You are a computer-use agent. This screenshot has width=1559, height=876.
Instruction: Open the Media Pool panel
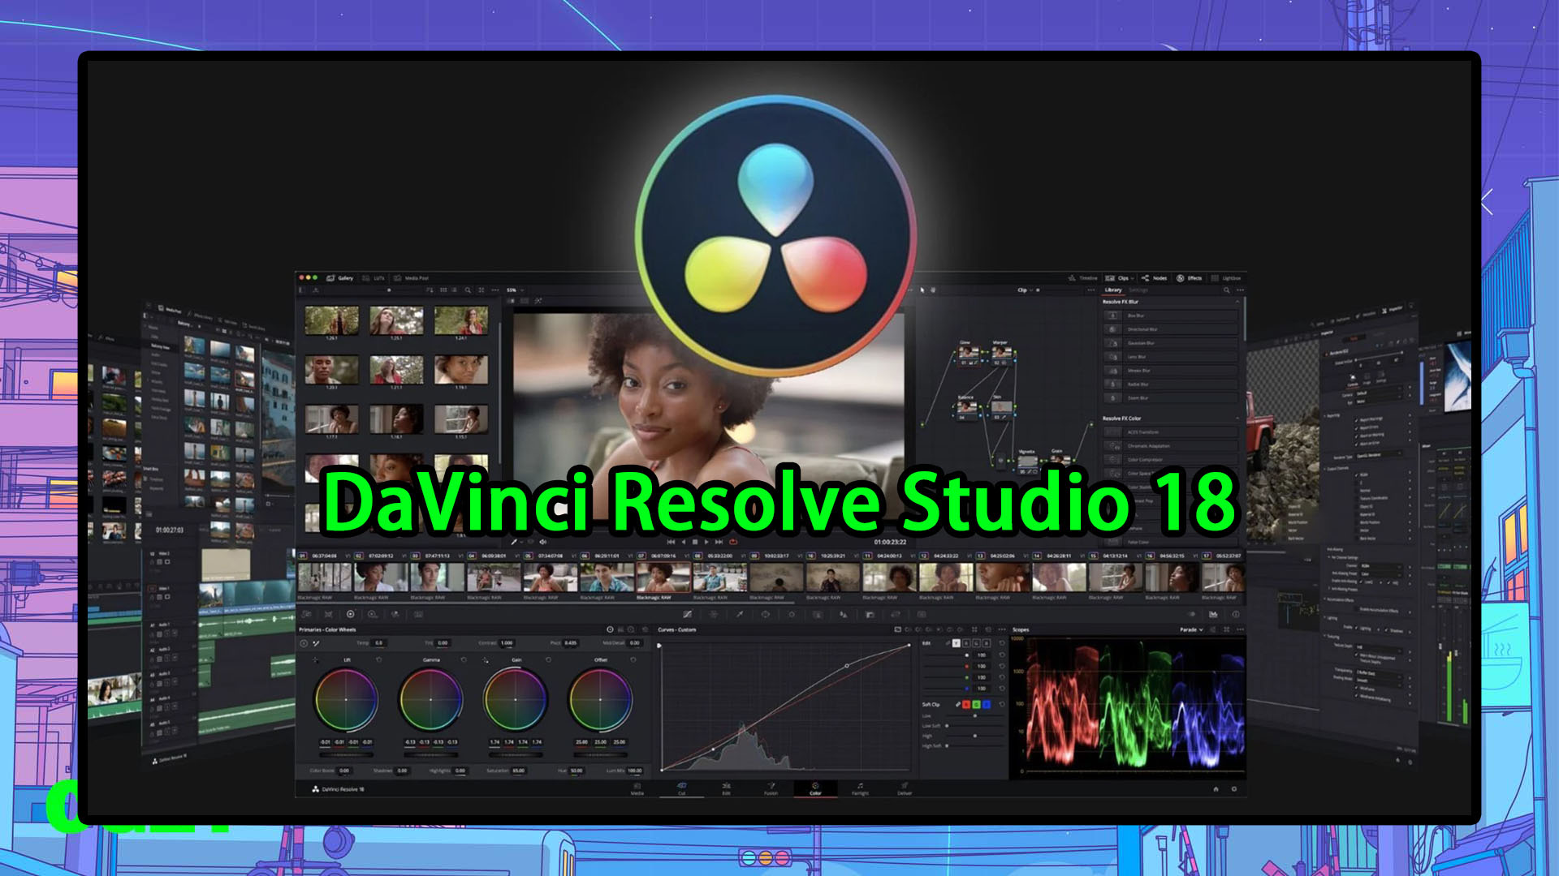411,277
